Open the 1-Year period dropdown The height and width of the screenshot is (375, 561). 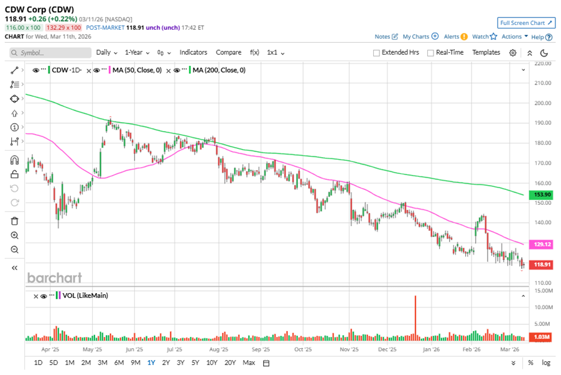pos(137,53)
